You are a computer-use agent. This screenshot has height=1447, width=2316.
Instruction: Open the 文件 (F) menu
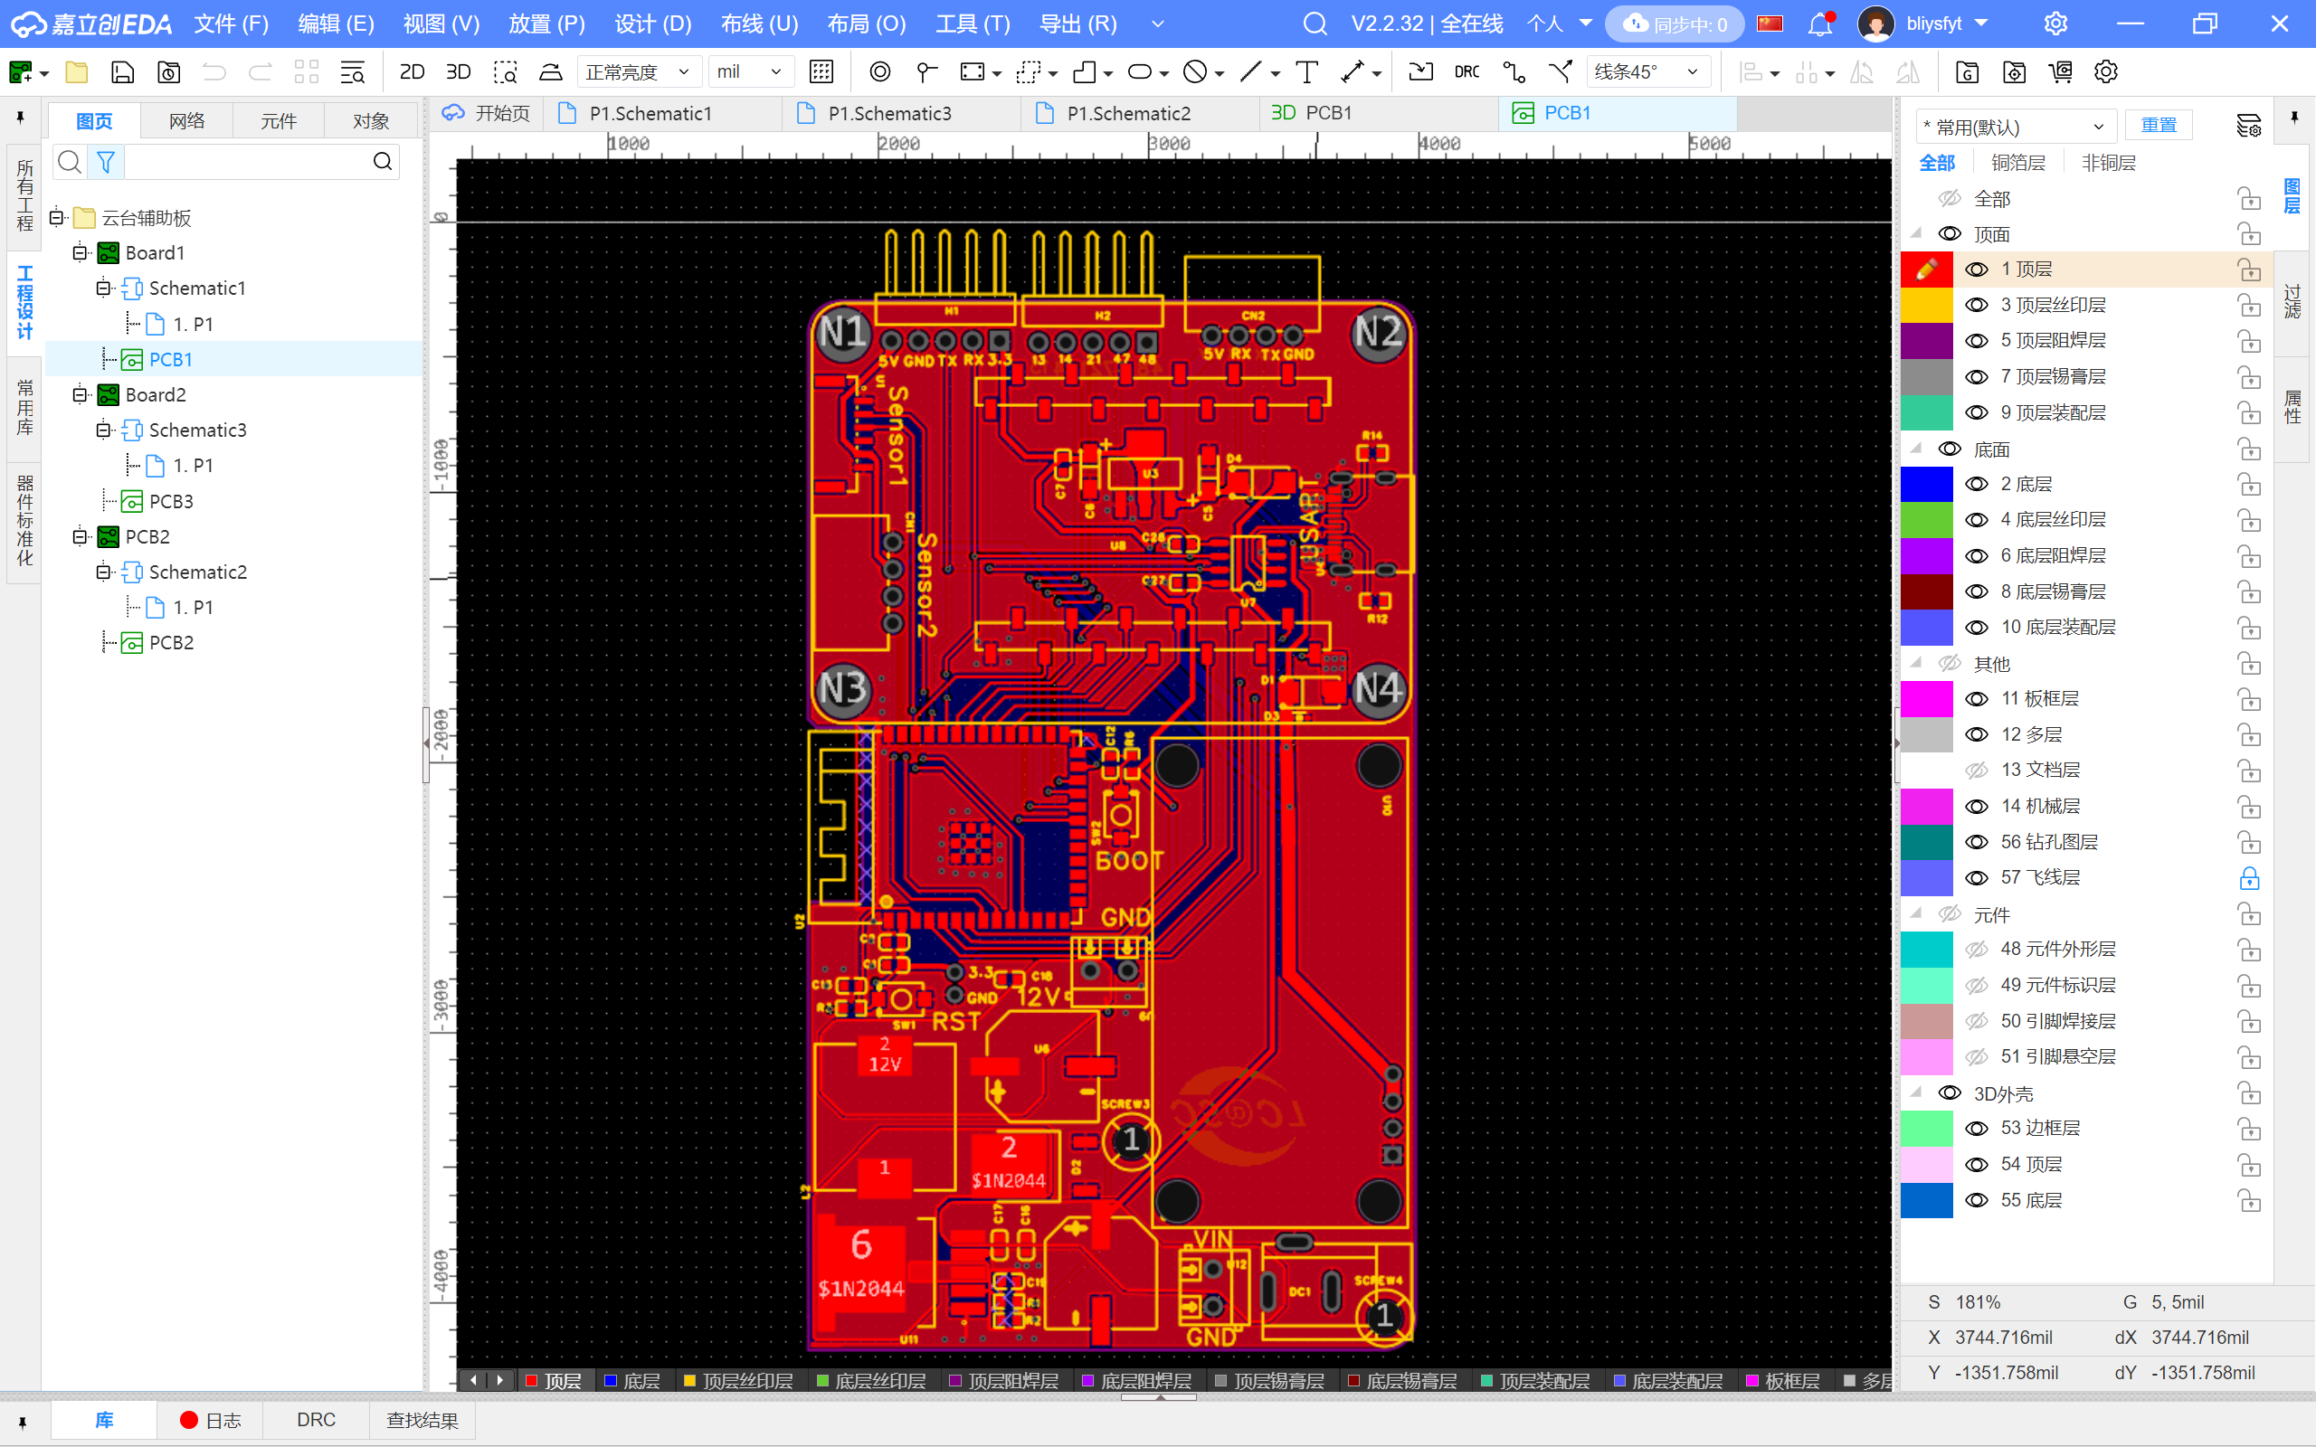tap(231, 24)
